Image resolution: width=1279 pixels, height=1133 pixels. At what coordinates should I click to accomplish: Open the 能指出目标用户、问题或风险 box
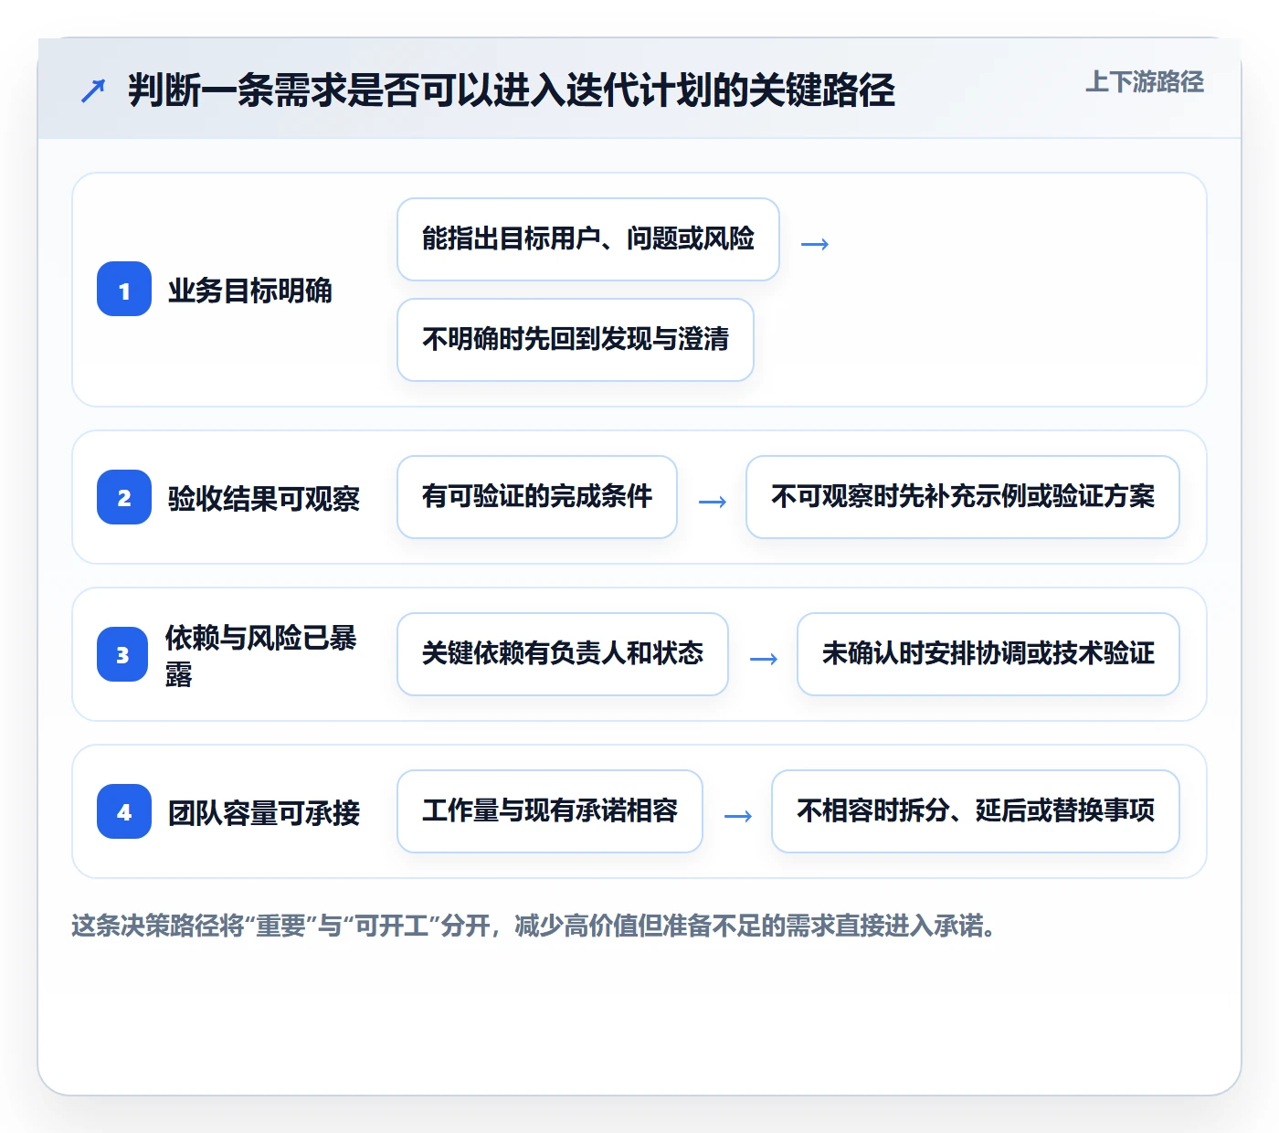coord(588,239)
